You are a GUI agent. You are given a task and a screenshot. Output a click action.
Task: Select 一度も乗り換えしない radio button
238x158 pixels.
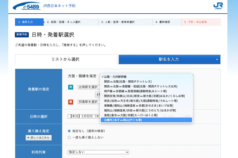[x=69, y=137]
